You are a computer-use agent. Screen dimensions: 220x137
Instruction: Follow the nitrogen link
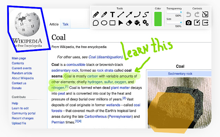pyautogui.click(x=58, y=88)
